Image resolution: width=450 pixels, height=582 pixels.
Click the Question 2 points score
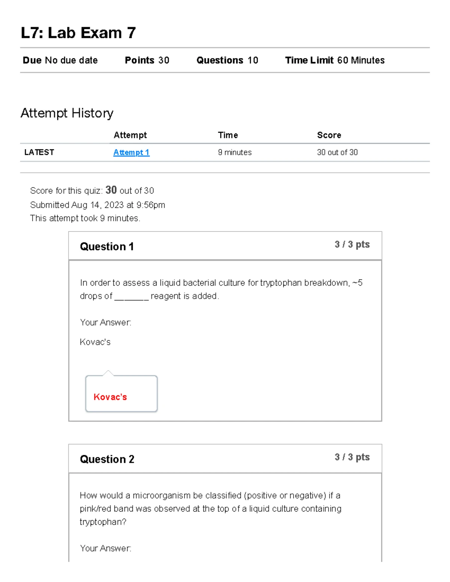point(352,457)
